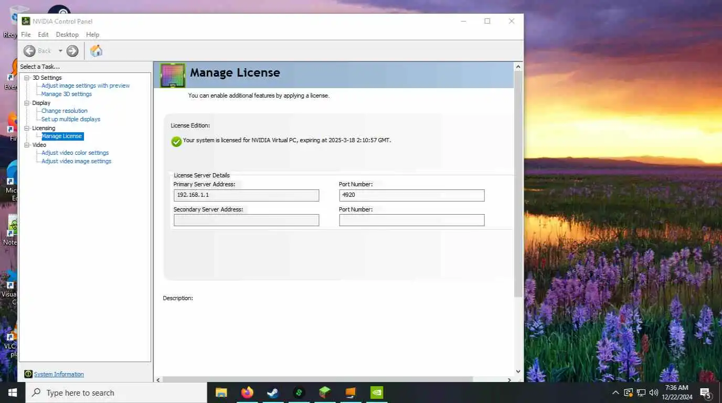Click the horizontal scrollbar thumb
This screenshot has width=722, height=403.
(x=317, y=379)
